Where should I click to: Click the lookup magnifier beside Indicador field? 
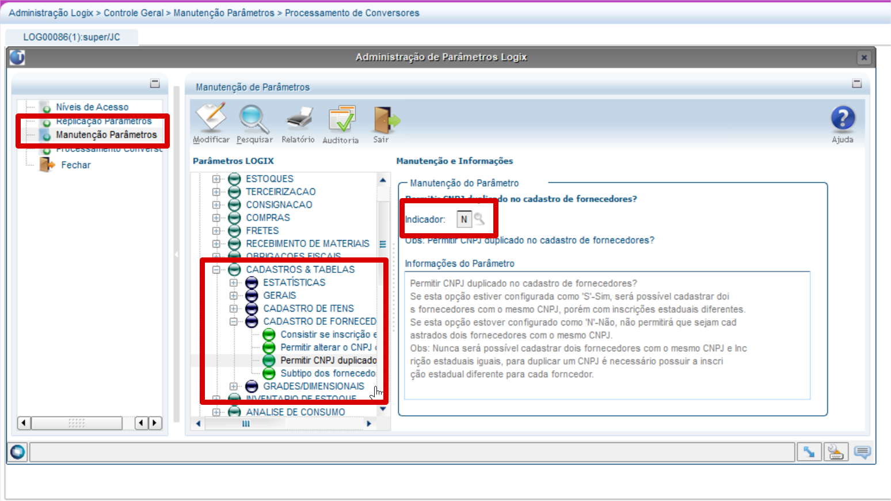tap(479, 219)
